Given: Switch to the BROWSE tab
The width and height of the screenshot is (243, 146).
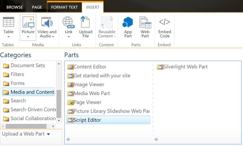Looking at the screenshot, I should pos(14,7).
